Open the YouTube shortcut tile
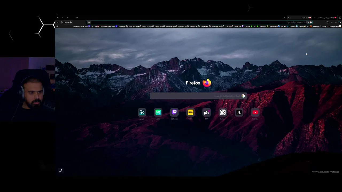The image size is (342, 192). click(255, 113)
